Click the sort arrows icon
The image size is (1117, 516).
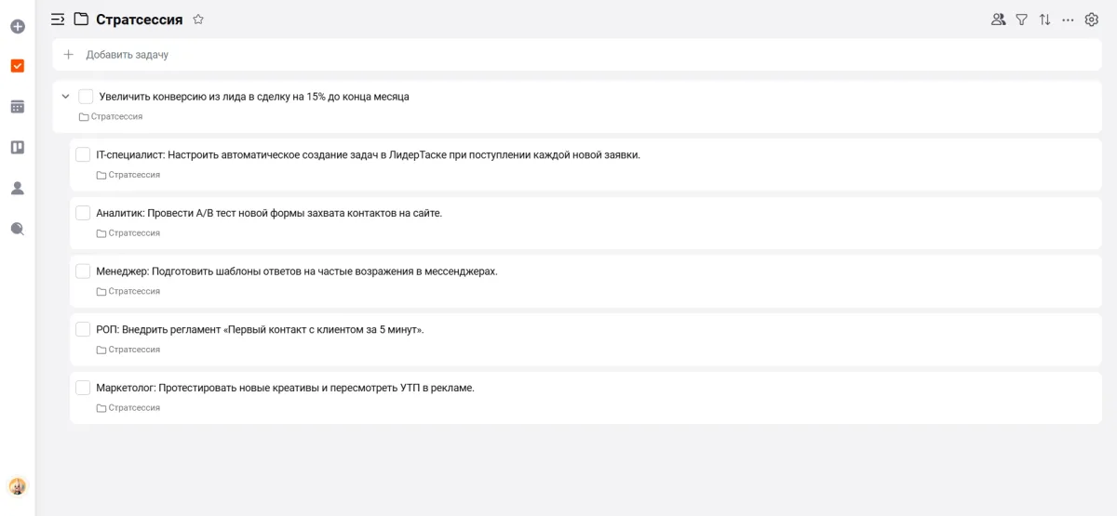1044,20
